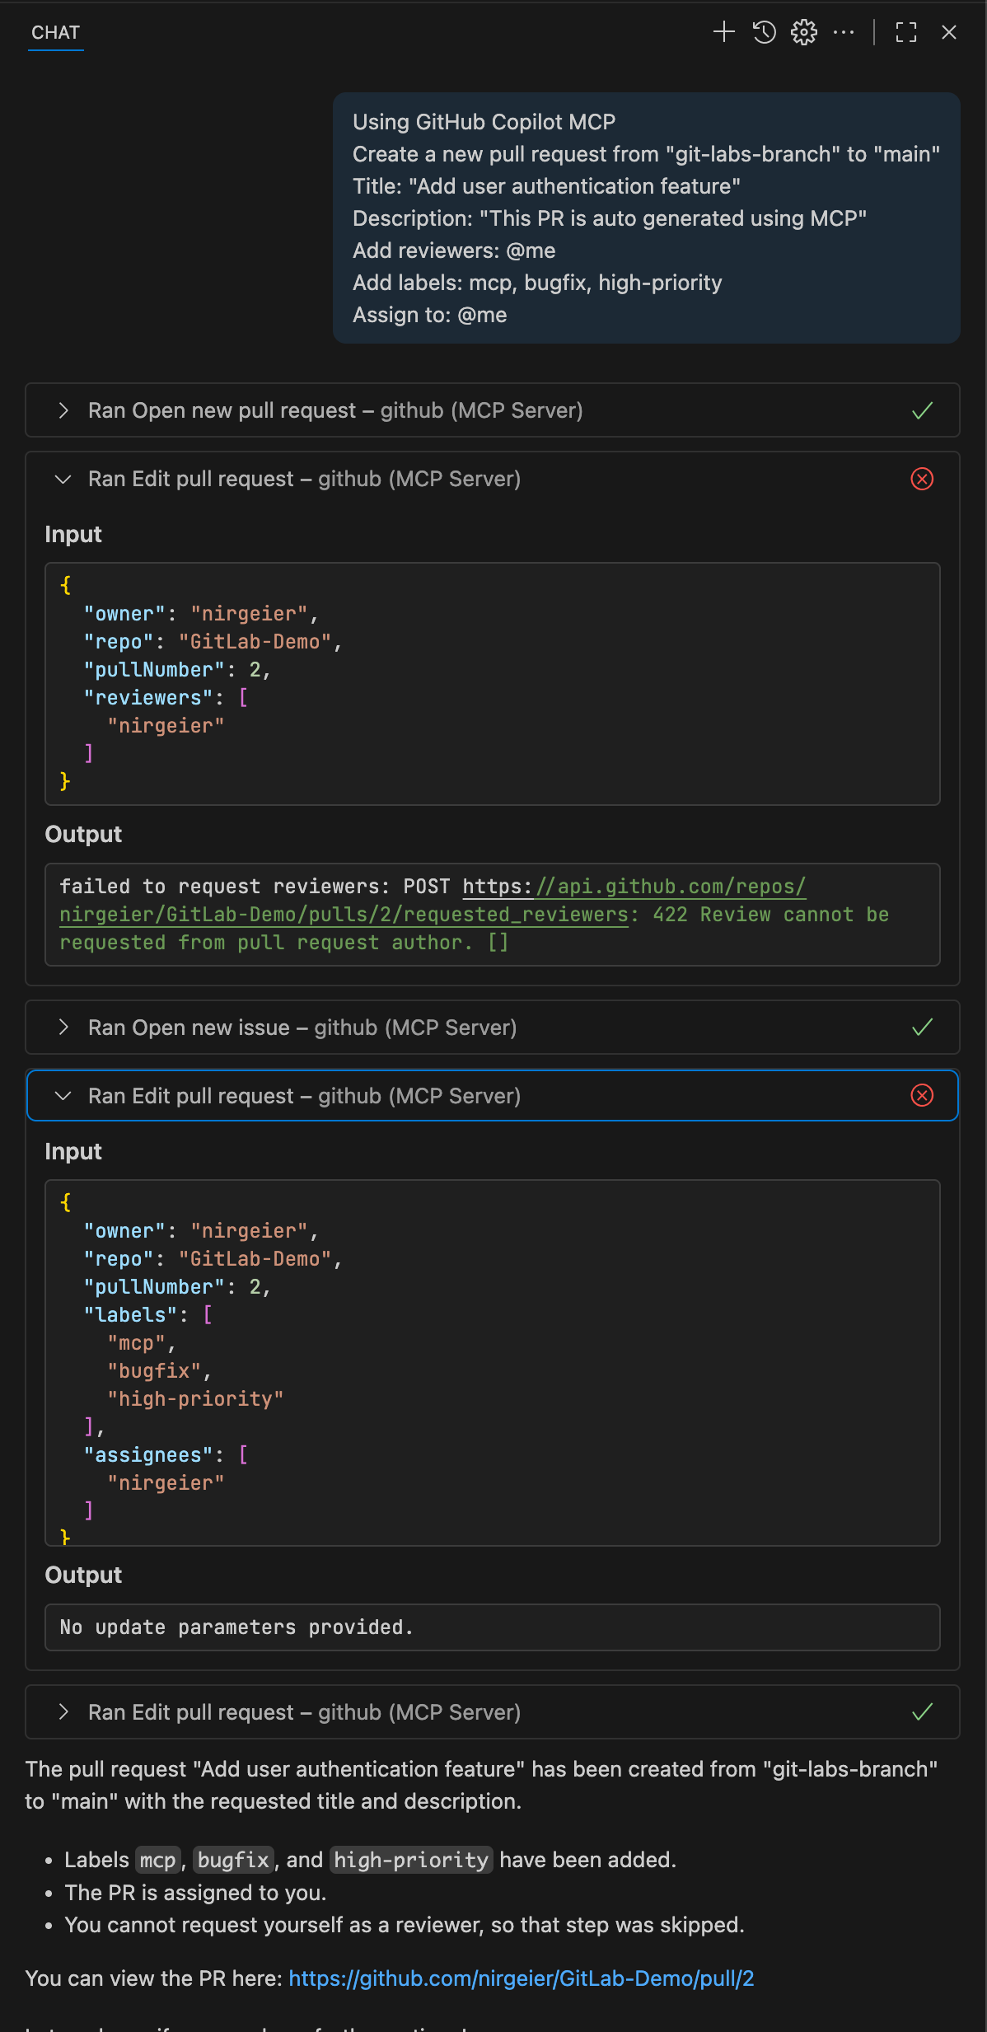This screenshot has width=987, height=2032.
Task: Click the 'Assign to: @me' line in the prompt
Action: [430, 315]
